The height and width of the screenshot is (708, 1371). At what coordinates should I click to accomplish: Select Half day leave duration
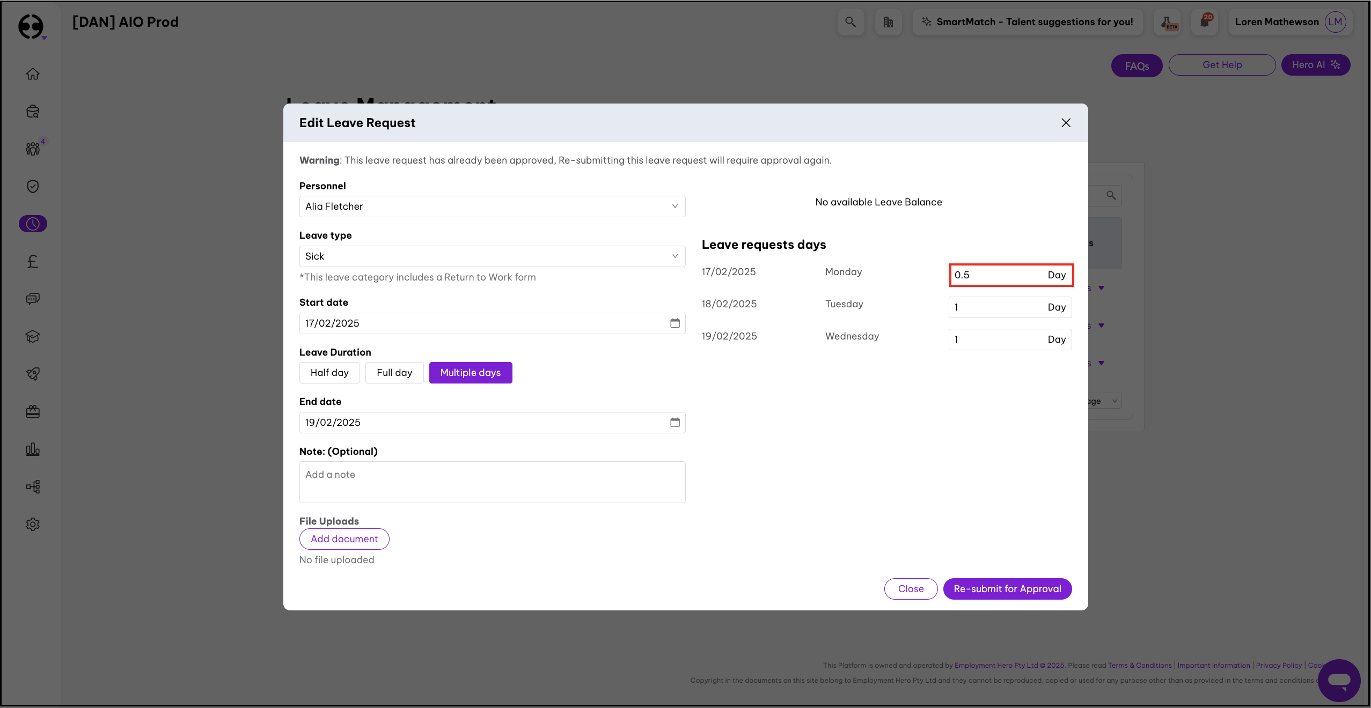pyautogui.click(x=329, y=373)
